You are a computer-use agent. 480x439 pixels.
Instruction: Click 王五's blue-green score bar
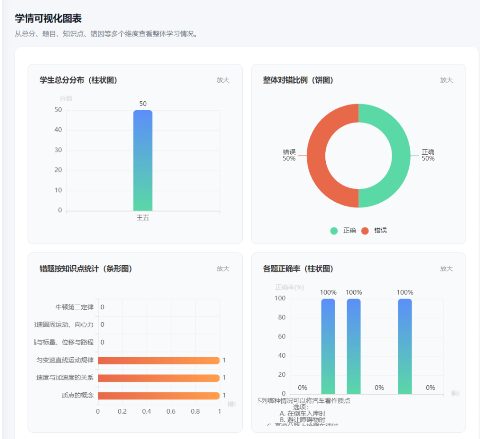pos(143,160)
